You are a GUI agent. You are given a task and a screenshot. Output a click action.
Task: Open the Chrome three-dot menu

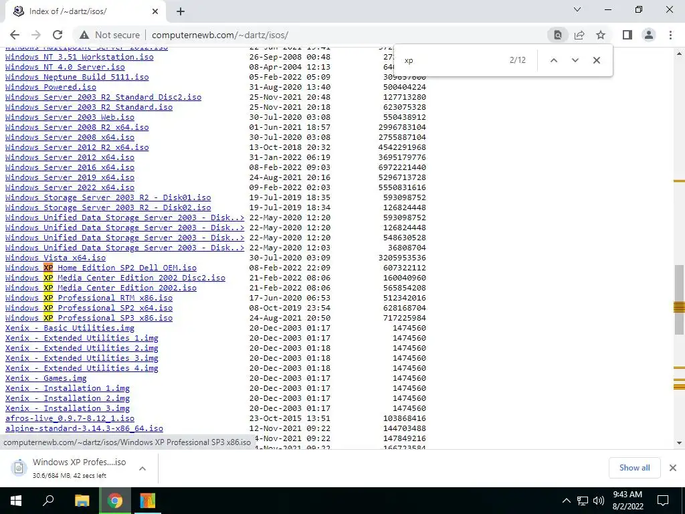[670, 35]
